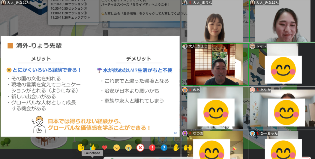Click the blue question mark reaction
The image size is (315, 159).
(x=164, y=148)
